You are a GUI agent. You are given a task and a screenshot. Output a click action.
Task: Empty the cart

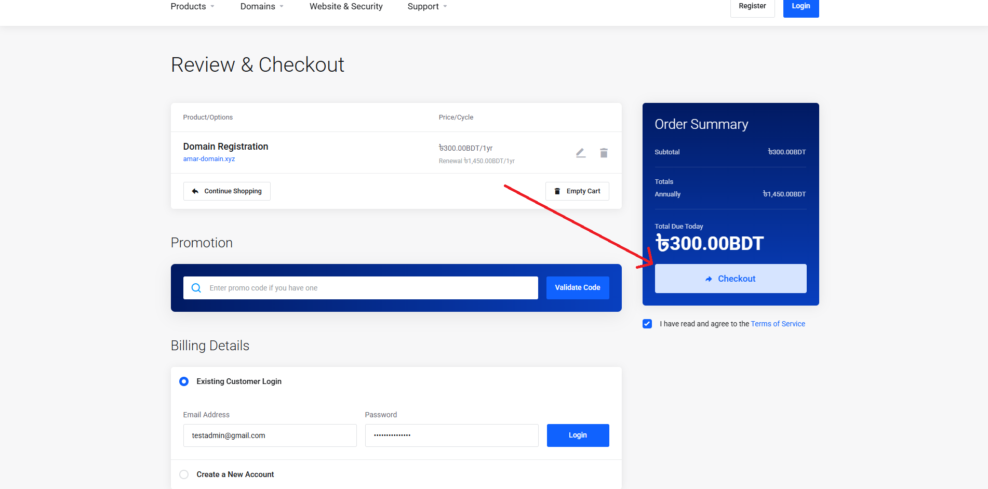(x=577, y=191)
